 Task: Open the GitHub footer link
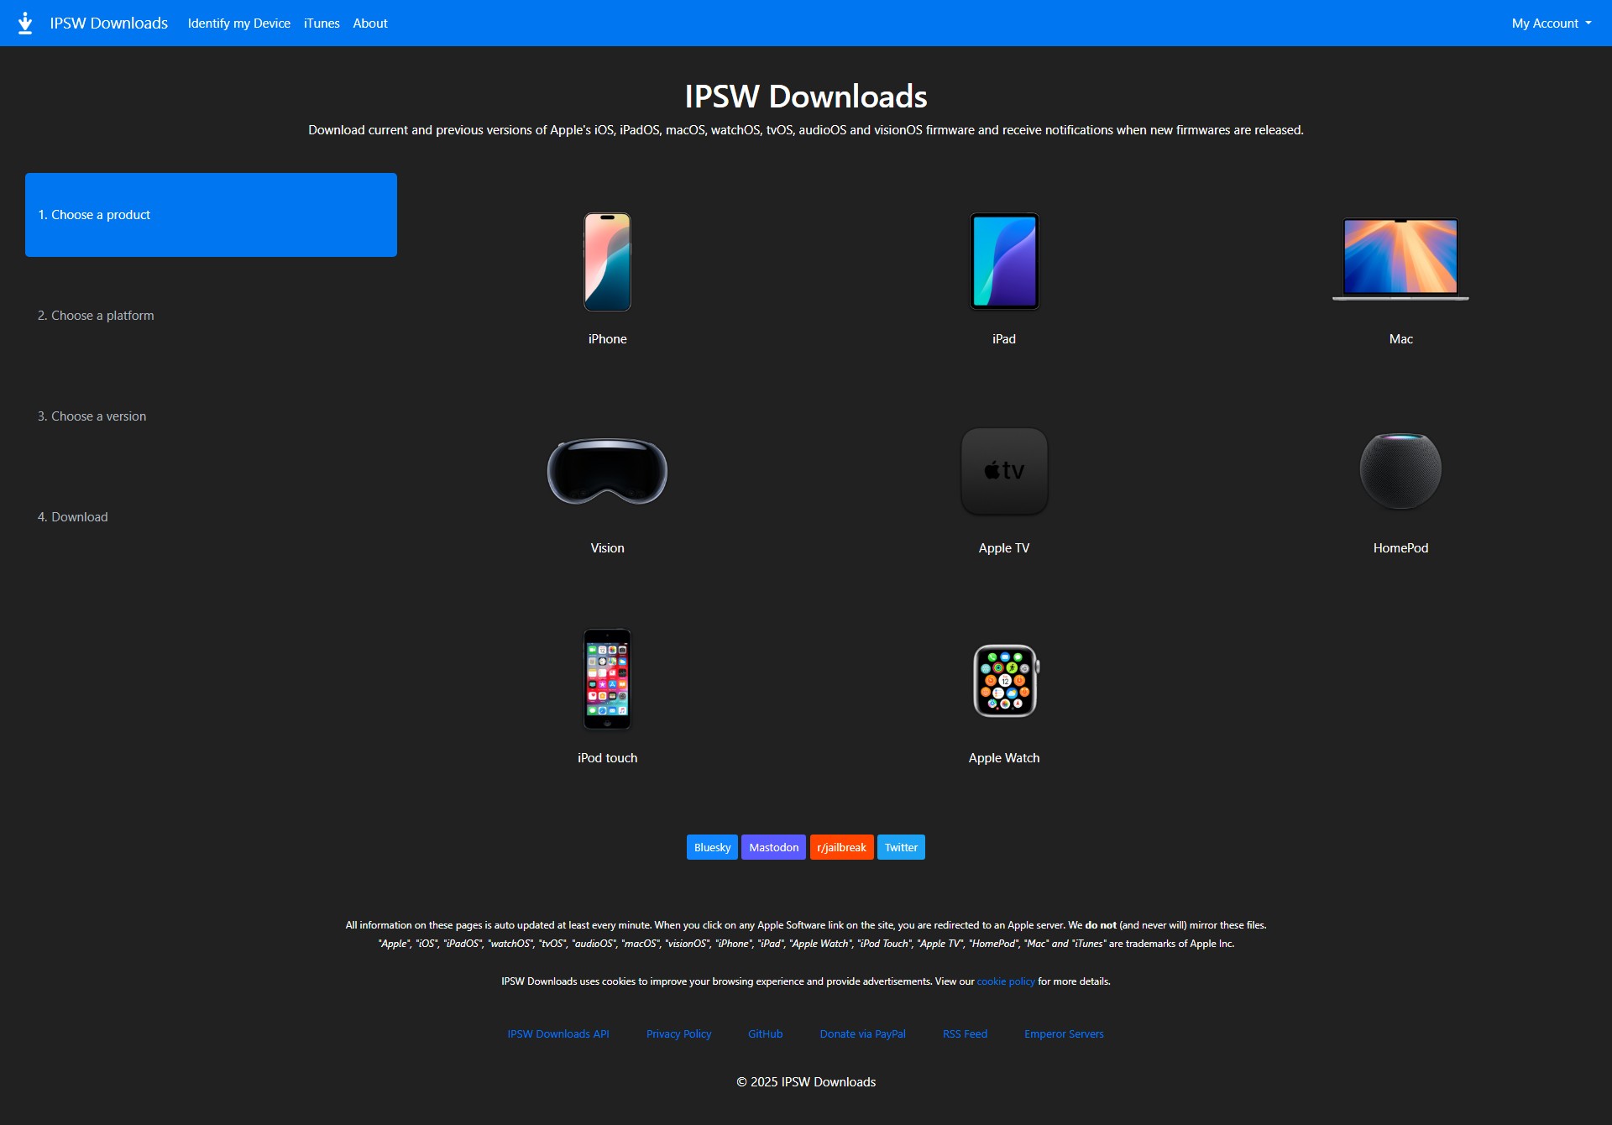coord(765,1034)
